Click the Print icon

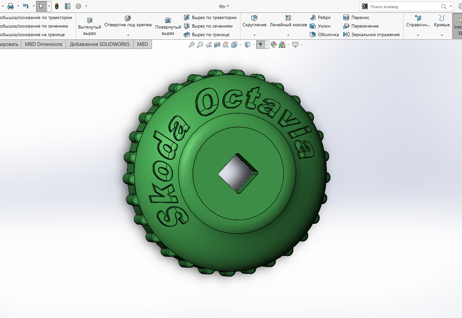pos(10,6)
